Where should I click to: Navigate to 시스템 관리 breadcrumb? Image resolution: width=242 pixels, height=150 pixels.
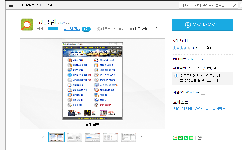[52, 5]
